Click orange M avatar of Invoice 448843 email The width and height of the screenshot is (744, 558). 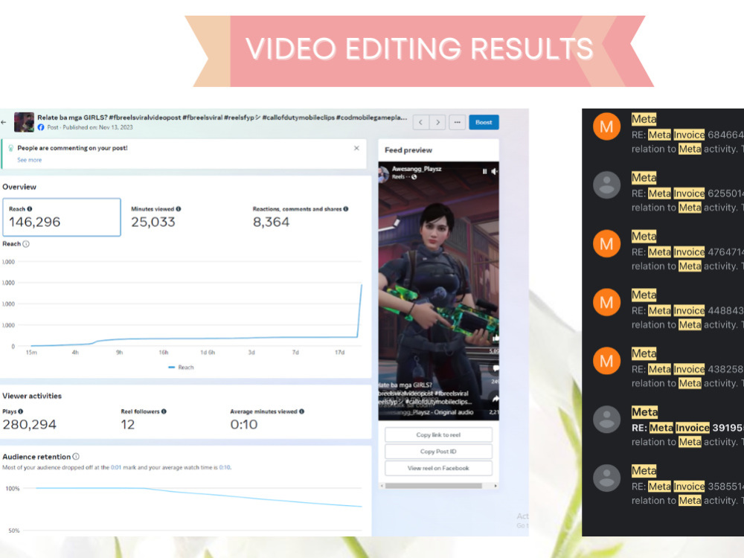(x=607, y=302)
